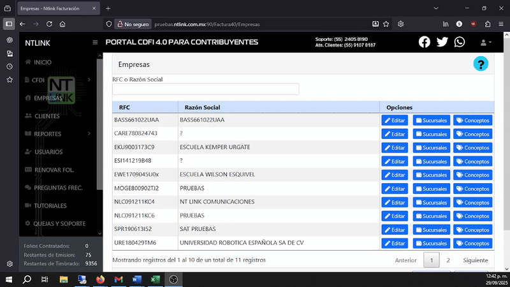The width and height of the screenshot is (510, 287).
Task: Open the browser library icon
Action: pyautogui.click(x=445, y=24)
